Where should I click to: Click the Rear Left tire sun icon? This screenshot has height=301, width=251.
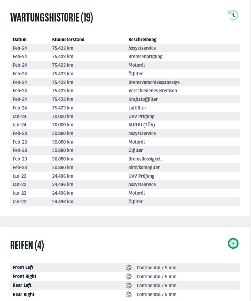pos(129,285)
